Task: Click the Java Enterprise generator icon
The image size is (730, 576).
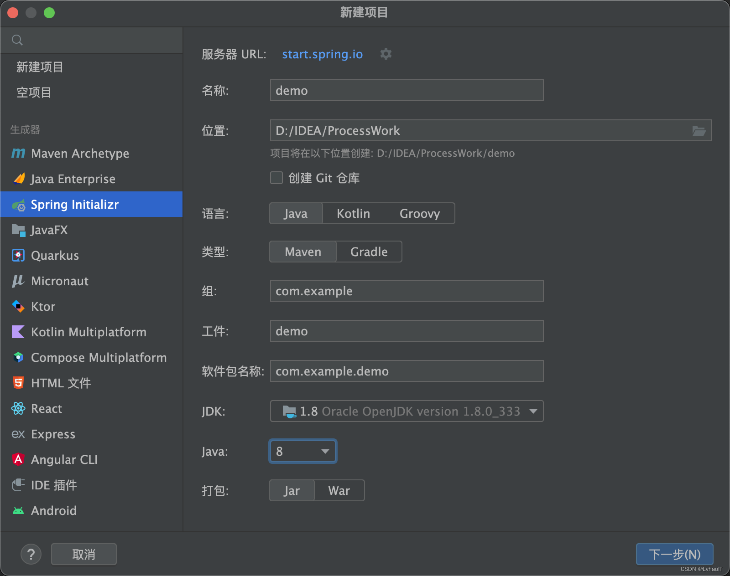Action: (x=19, y=179)
